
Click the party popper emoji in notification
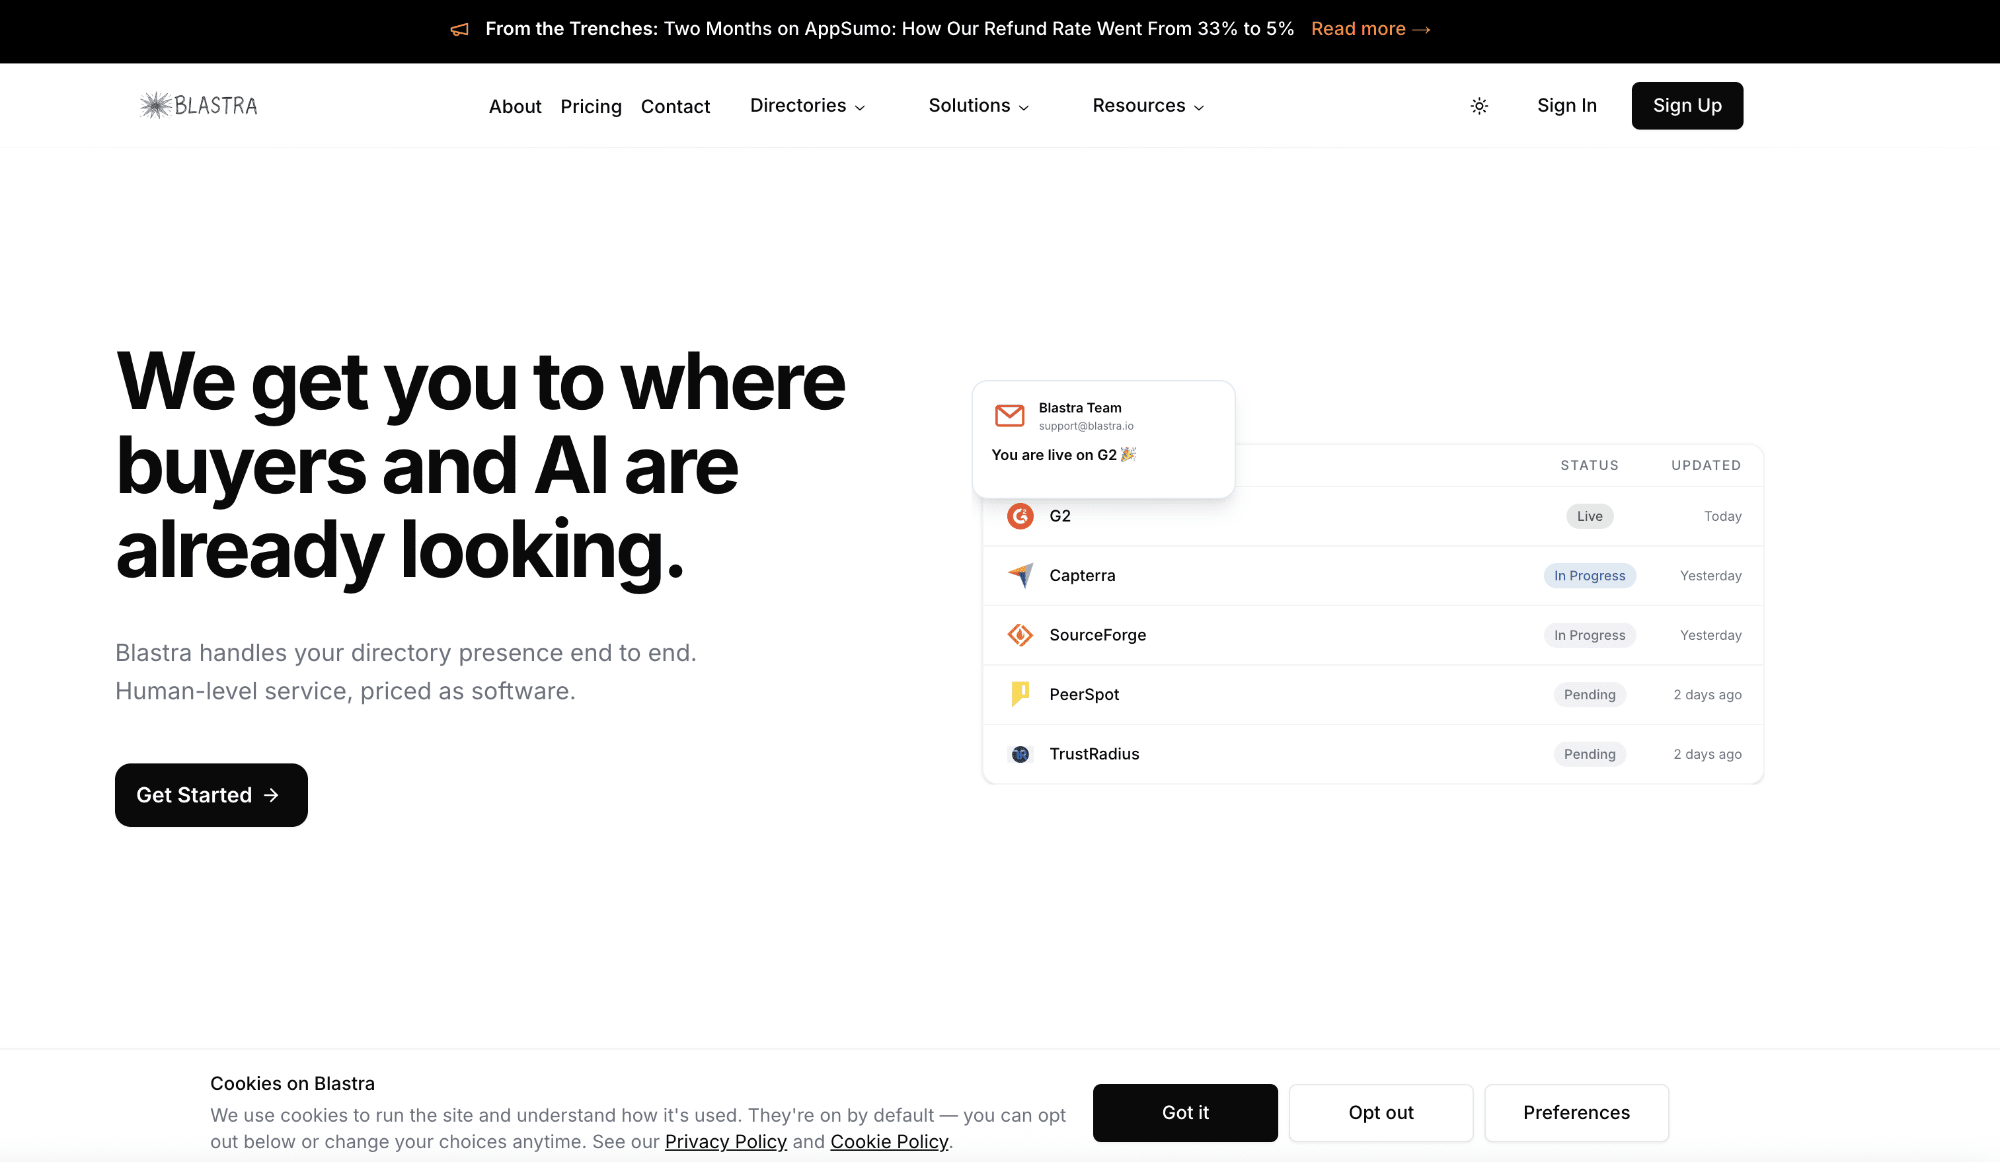coord(1129,454)
